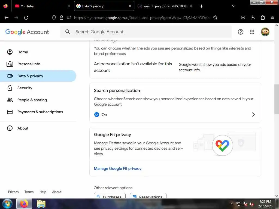Open the Help question mark icon
The image size is (279, 209).
(241, 32)
